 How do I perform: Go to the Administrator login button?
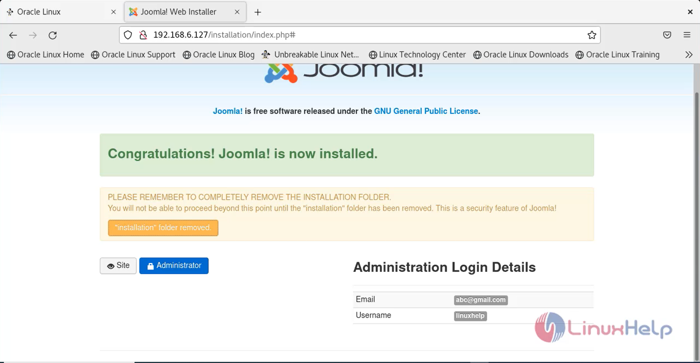coord(174,266)
